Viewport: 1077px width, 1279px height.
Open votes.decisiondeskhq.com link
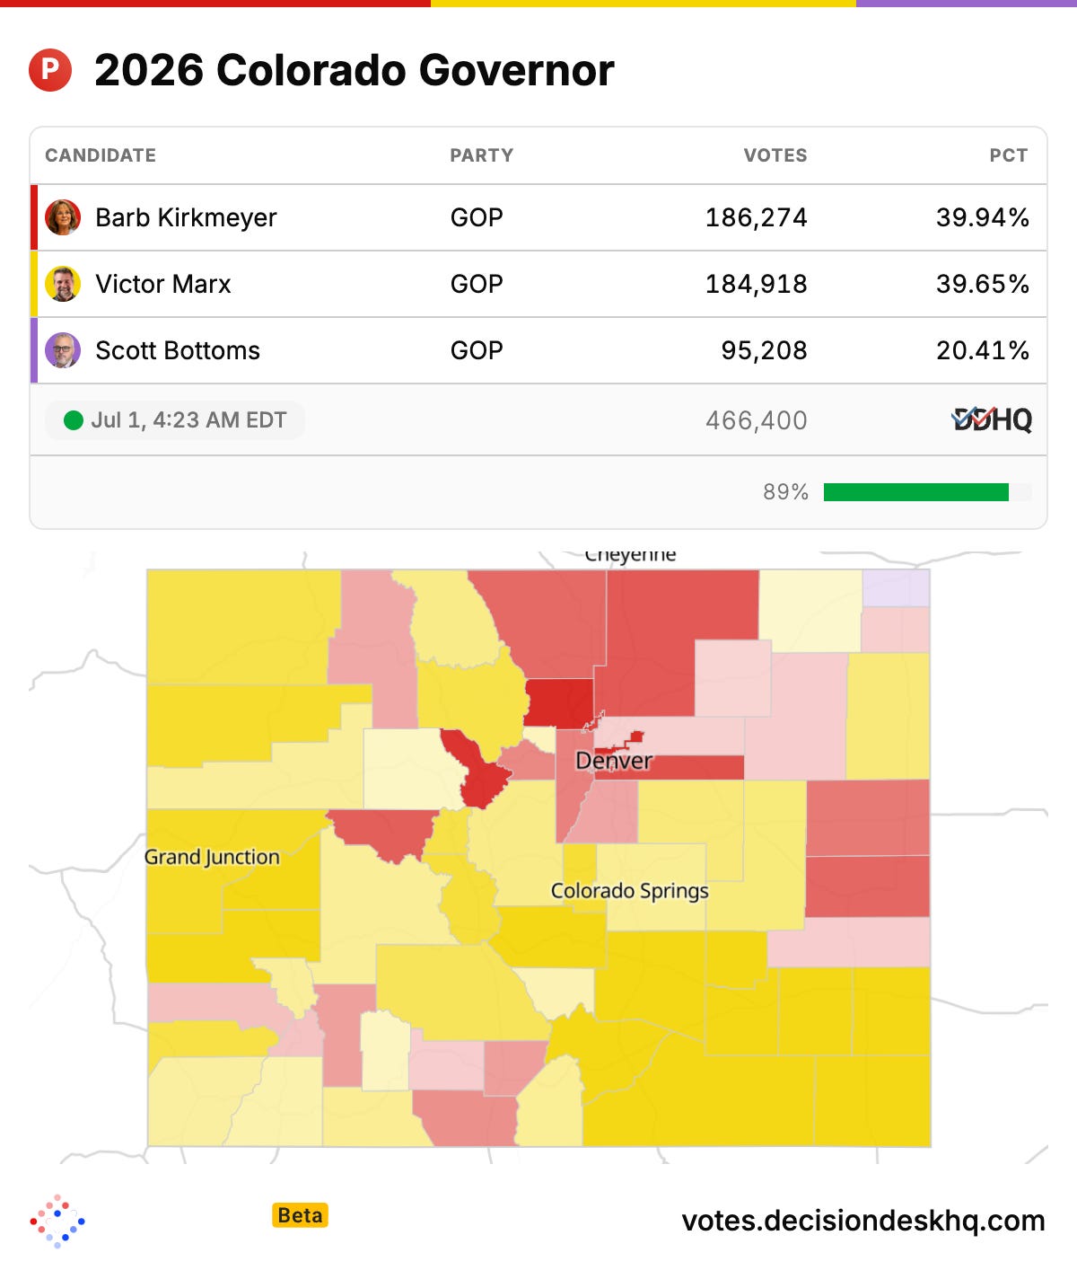tap(863, 1221)
